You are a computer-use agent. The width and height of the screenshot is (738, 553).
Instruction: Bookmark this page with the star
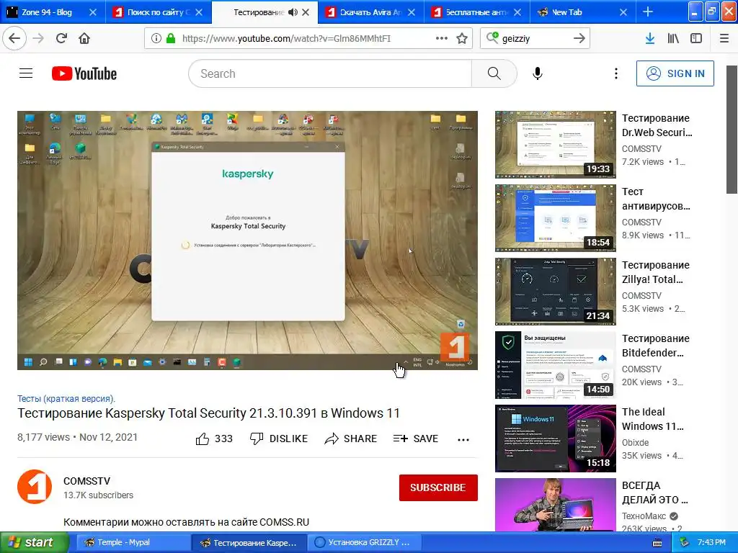pyautogui.click(x=462, y=39)
